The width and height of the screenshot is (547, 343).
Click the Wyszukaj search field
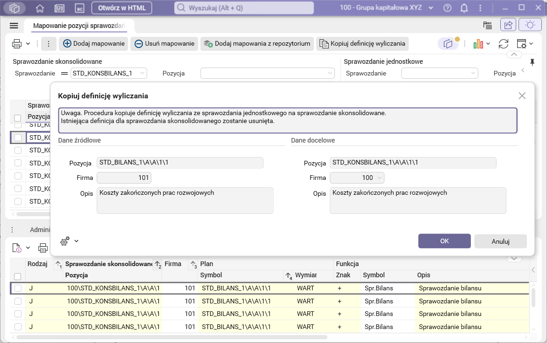(x=243, y=8)
